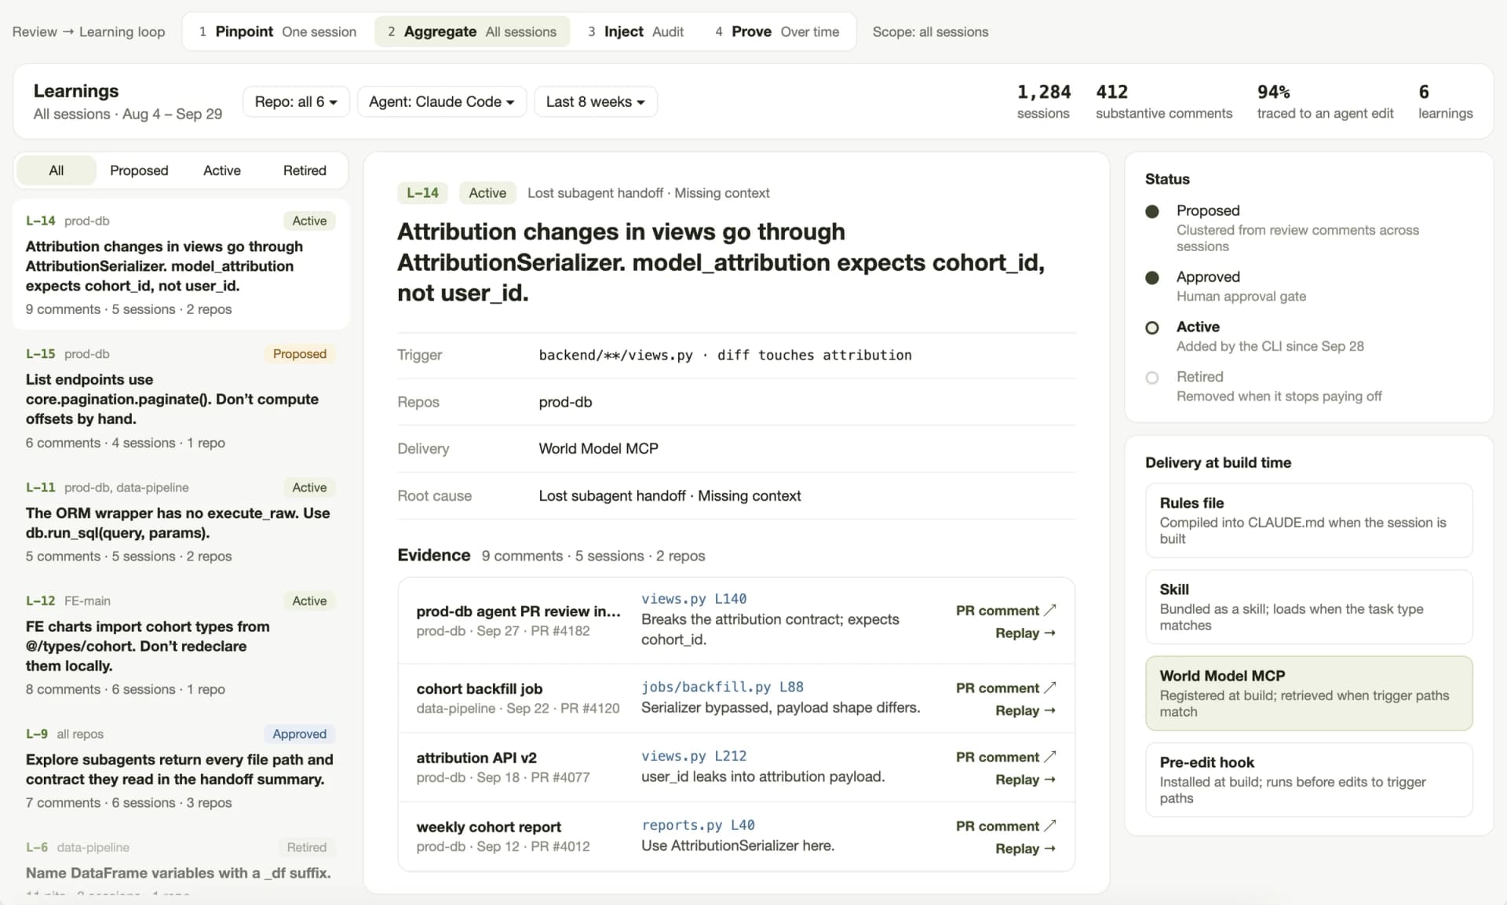
Task: Click Replay arrow for prod-db agent PR review
Action: coord(1025,633)
